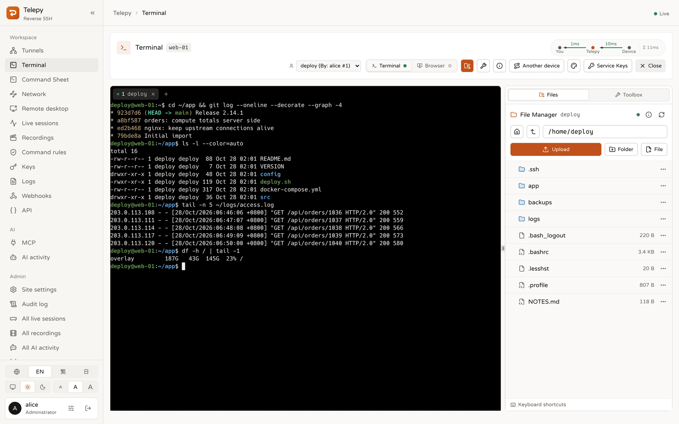
Task: Open the Tunnels page in sidebar
Action: tap(52, 51)
